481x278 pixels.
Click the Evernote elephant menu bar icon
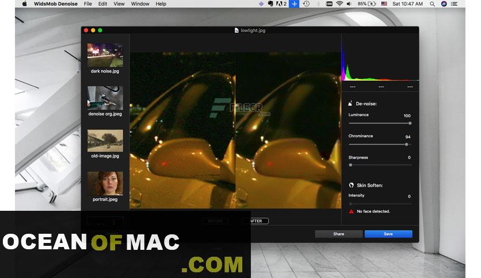pos(270,3)
